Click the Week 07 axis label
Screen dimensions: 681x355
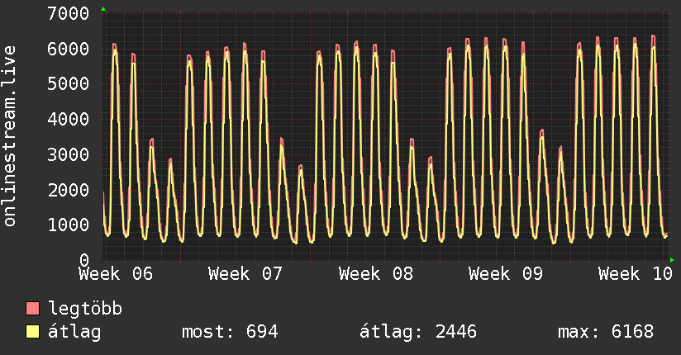point(245,274)
